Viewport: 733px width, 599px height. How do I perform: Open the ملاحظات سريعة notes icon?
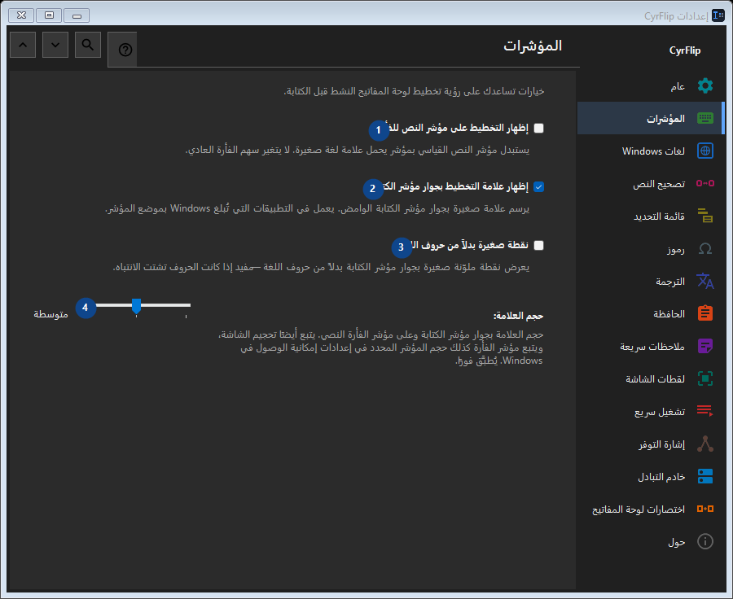point(705,346)
